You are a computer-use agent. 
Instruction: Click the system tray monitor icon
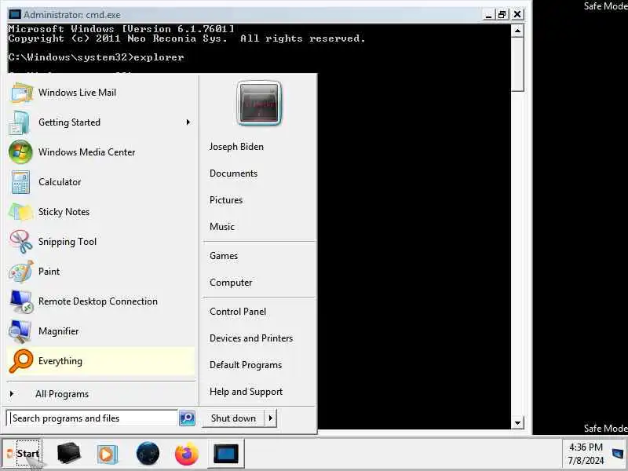click(x=618, y=454)
